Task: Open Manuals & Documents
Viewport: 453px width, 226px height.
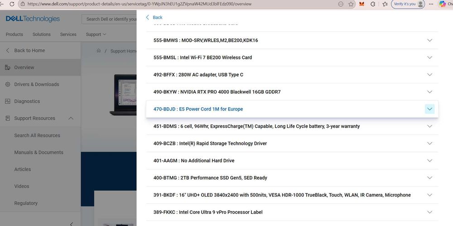Action: coord(39,152)
